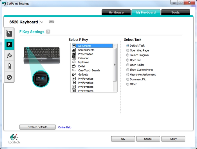Open the hot key settings sidebar icon

(x=9, y=33)
